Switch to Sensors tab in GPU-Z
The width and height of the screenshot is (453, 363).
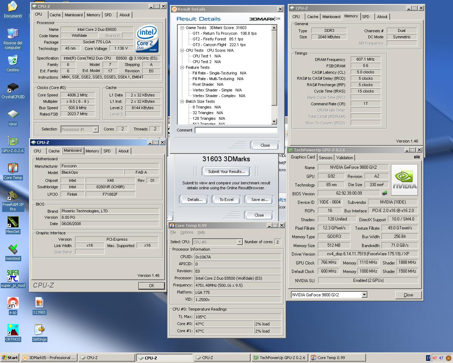[326, 158]
